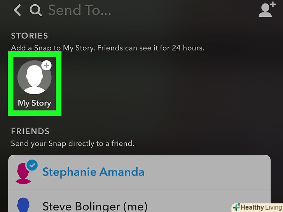The width and height of the screenshot is (283, 212).
Task: Tap the FRIENDS section header
Action: pyautogui.click(x=30, y=131)
